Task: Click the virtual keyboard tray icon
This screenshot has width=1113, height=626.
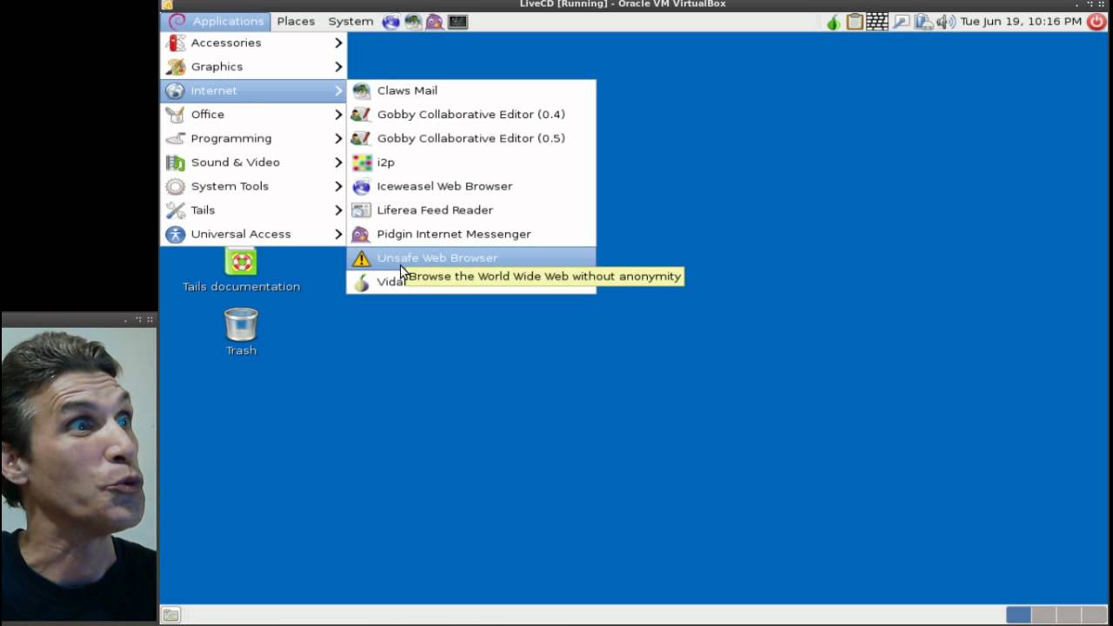Action: coord(876,22)
